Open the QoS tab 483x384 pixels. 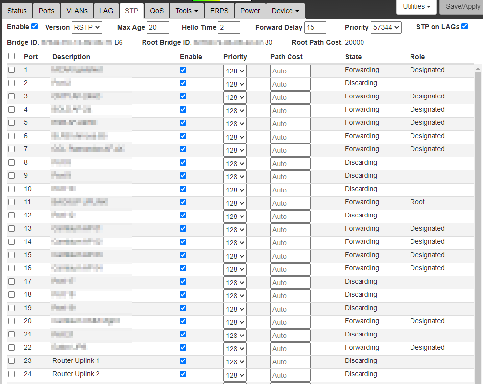click(157, 11)
